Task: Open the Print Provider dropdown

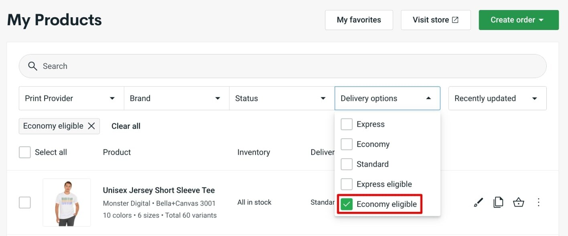Action: [x=71, y=98]
